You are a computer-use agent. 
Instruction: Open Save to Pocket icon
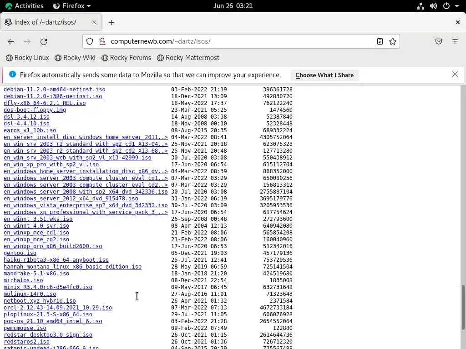point(439,41)
